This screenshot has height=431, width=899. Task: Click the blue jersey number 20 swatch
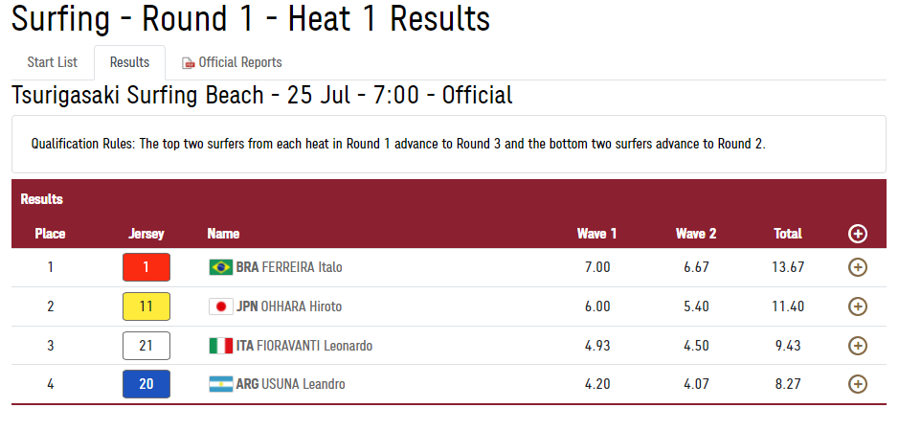coord(146,384)
